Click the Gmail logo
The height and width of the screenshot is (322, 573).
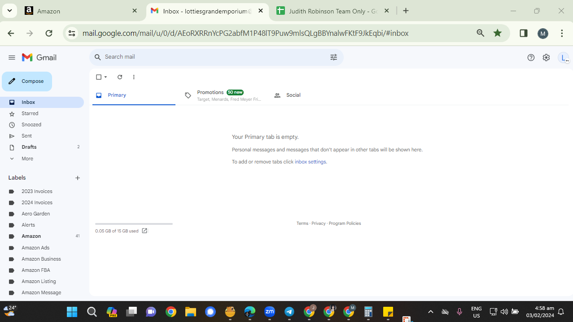(39, 57)
